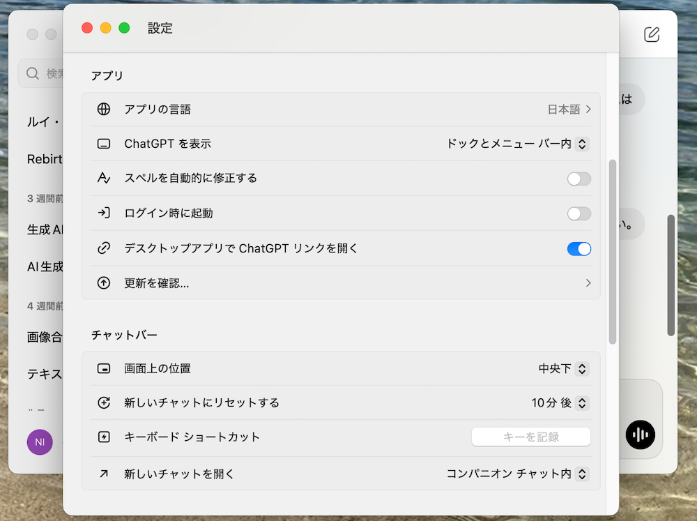Turn on the ログイン時に起動 switch
The width and height of the screenshot is (697, 521).
[x=579, y=213]
